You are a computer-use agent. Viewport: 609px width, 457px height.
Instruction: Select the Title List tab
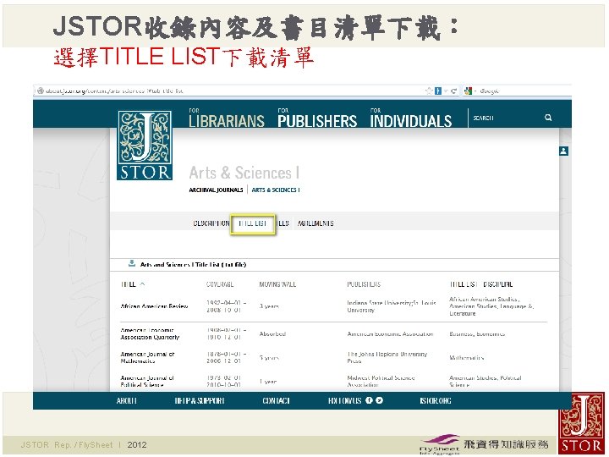point(253,223)
